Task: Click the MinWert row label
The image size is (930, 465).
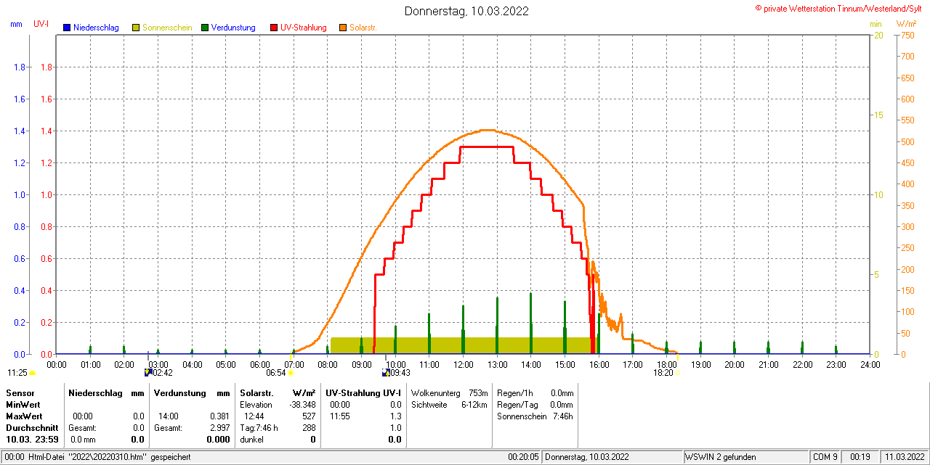Action: tap(23, 405)
